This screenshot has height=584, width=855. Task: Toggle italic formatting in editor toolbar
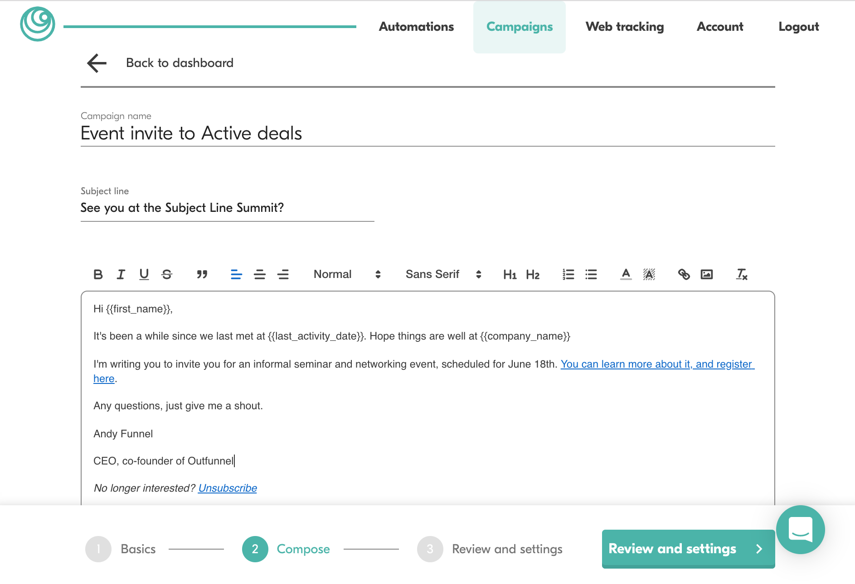tap(121, 274)
